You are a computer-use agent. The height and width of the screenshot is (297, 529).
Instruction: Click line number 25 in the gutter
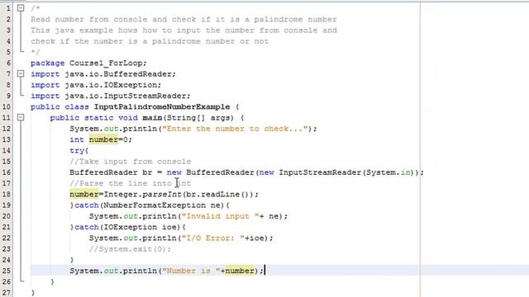(x=7, y=271)
